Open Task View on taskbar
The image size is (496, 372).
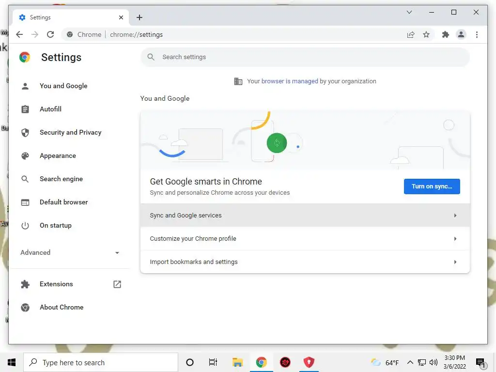[x=213, y=362]
